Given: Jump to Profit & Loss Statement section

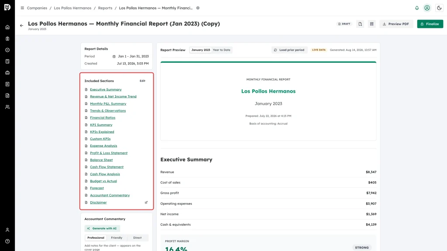Looking at the screenshot, I should click(x=109, y=153).
